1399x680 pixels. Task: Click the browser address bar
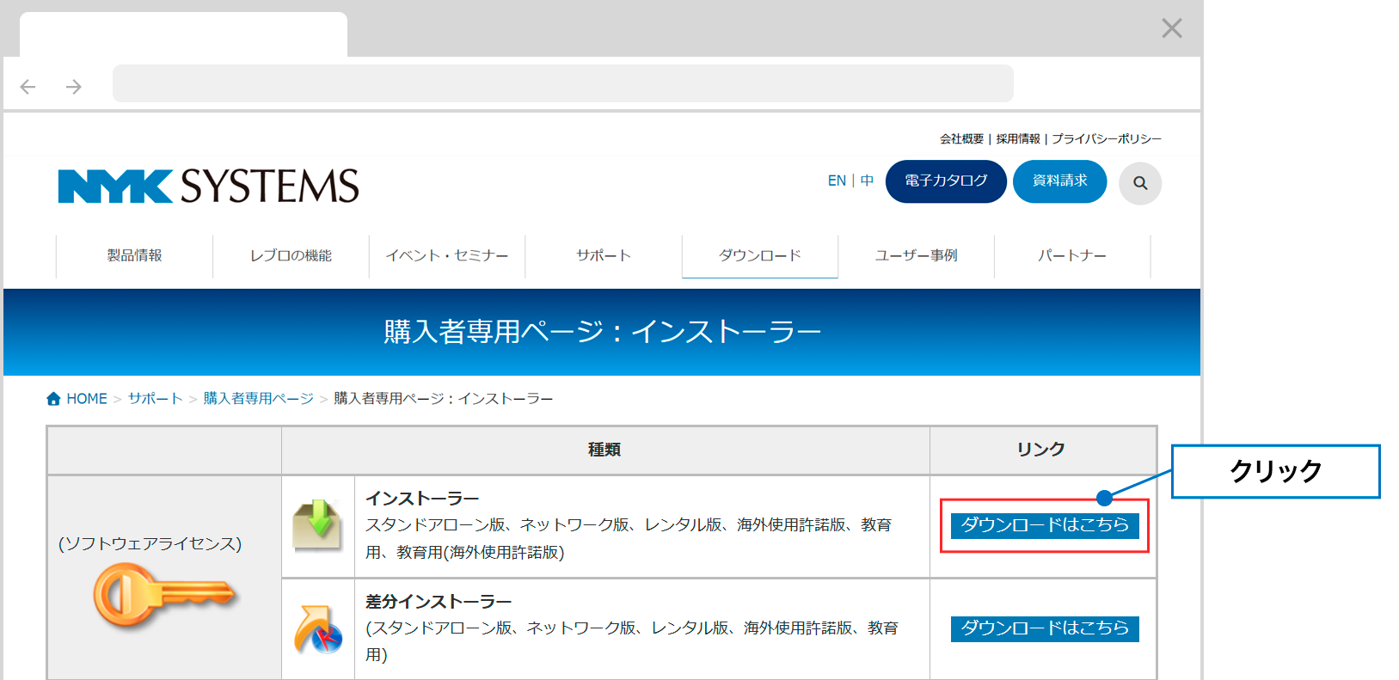tap(563, 83)
